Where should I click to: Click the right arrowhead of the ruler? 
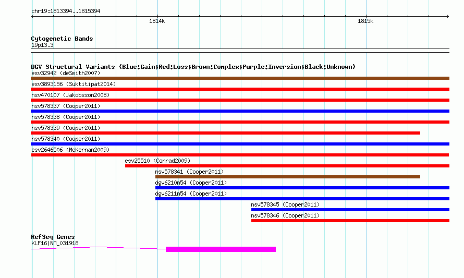click(448, 16)
